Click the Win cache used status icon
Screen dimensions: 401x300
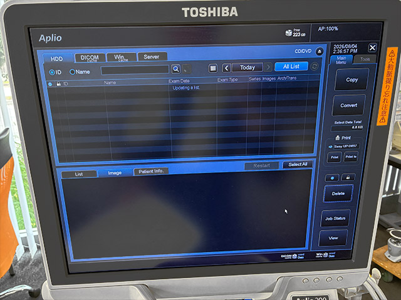click(x=326, y=254)
